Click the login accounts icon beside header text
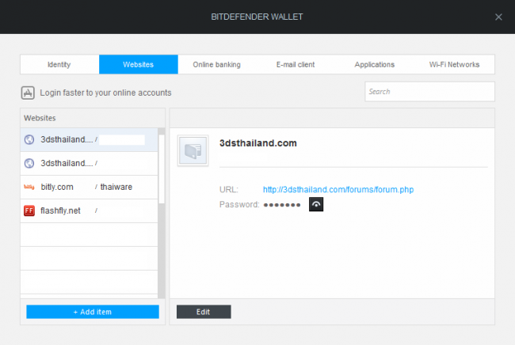The image size is (515, 345). 28,93
